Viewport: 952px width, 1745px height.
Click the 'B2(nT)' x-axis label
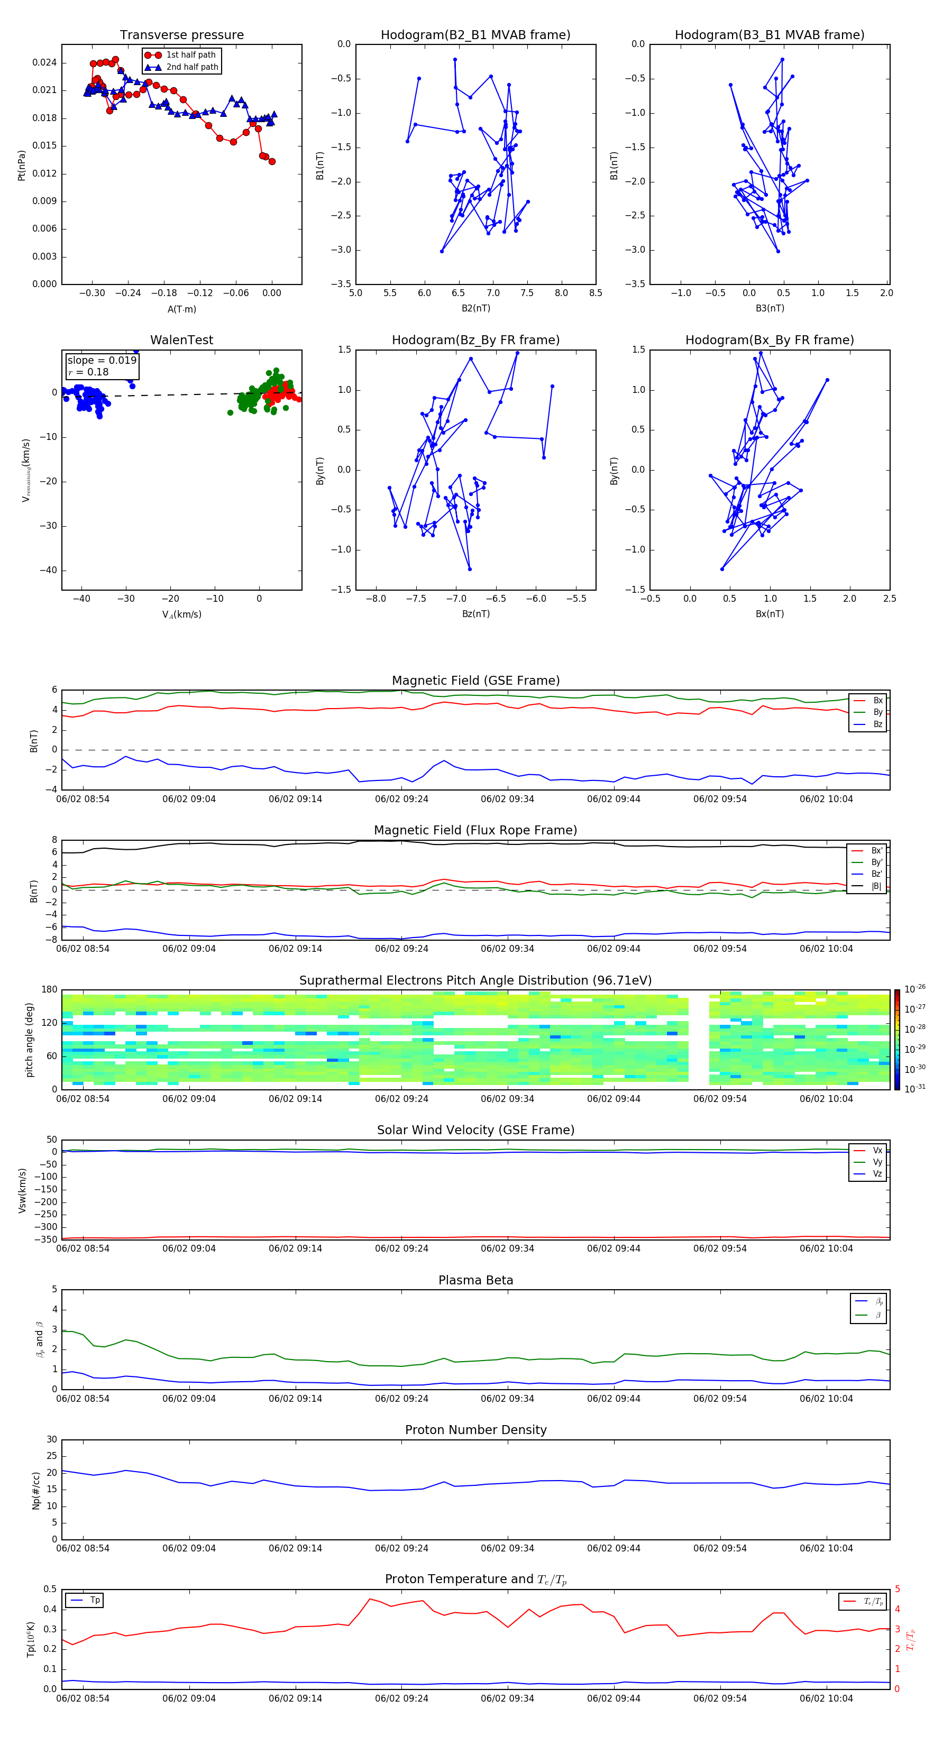coord(475,308)
